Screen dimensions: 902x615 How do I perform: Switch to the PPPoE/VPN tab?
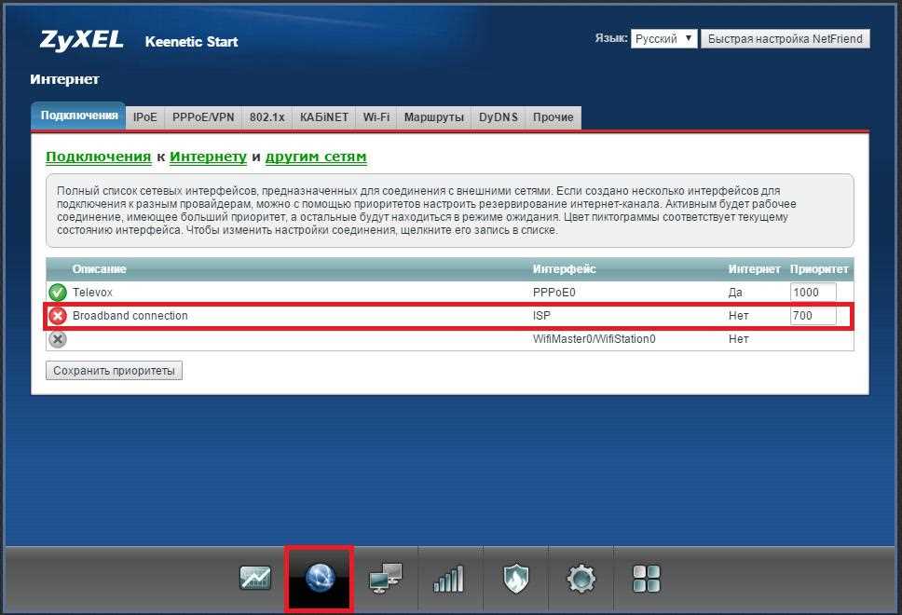(x=203, y=117)
